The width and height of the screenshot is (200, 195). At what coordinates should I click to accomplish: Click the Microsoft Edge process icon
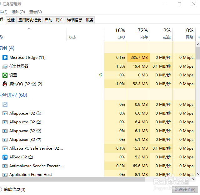tap(5, 58)
